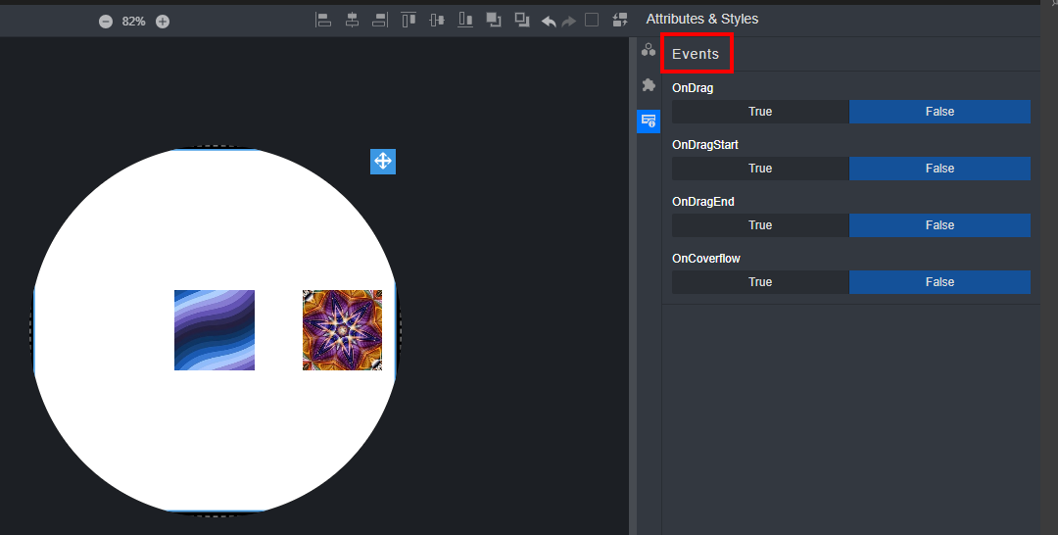The width and height of the screenshot is (1058, 535).
Task: Align selected items to bottom
Action: [465, 20]
